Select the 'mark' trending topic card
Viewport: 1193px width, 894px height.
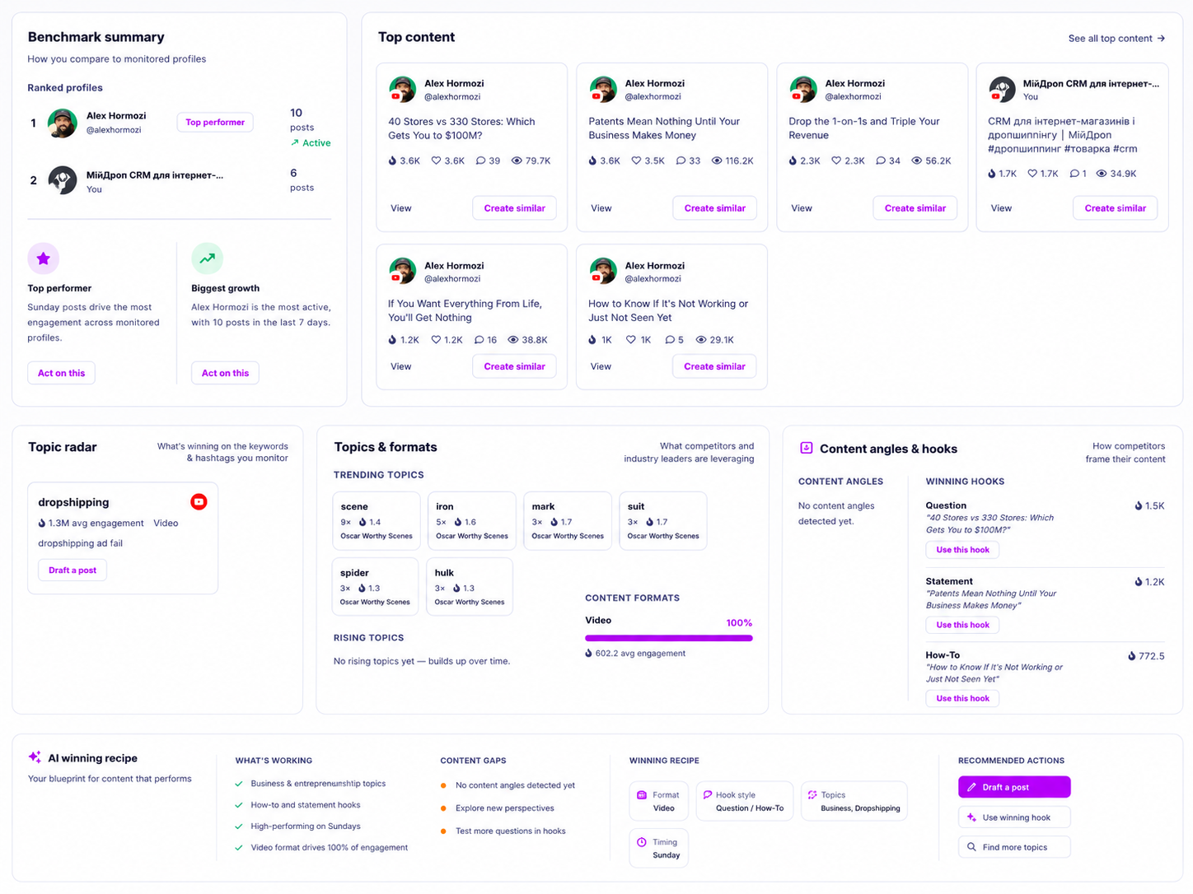[568, 521]
